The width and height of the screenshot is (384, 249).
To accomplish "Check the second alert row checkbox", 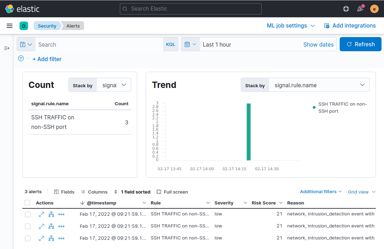I will coord(28,226).
